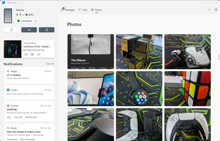Open the white earbuds case photo

187,52
